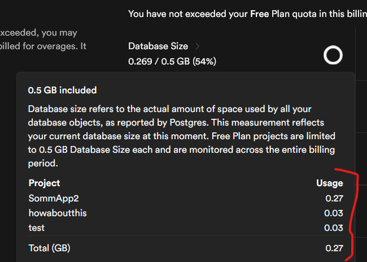Click the Database Size circular usage ring
Viewport: 367px width, 262px height.
(x=333, y=55)
